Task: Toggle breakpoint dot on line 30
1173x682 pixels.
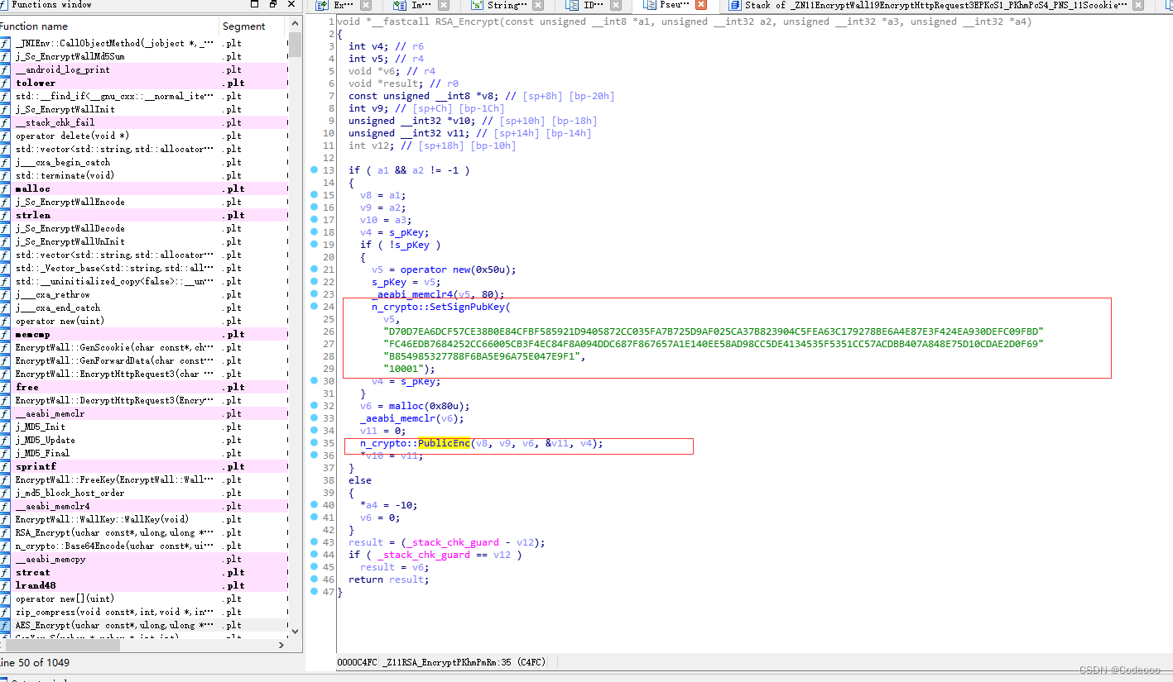Action: point(314,381)
